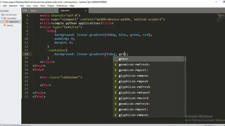The height and width of the screenshot is (126, 225).
Task: Click the unsaved dot on index.html tab
Action: [x=86, y=10]
